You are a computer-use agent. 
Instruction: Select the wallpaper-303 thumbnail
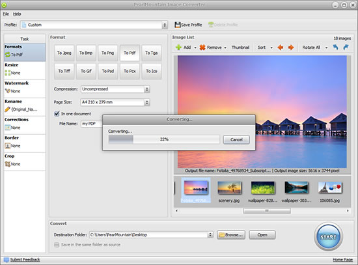(x=296, y=191)
